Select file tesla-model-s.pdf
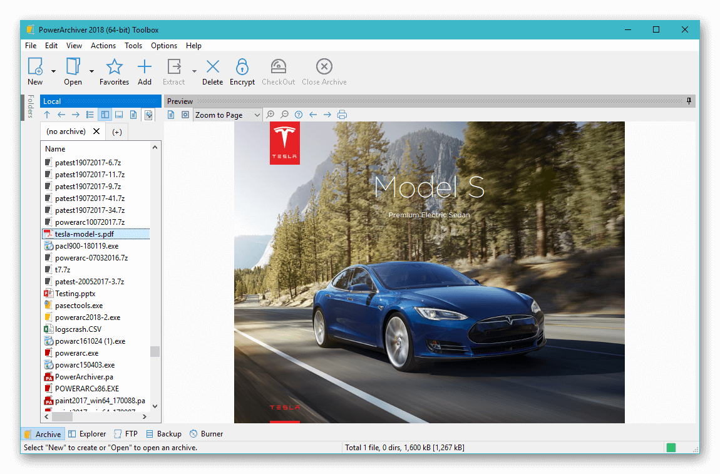 (x=96, y=234)
